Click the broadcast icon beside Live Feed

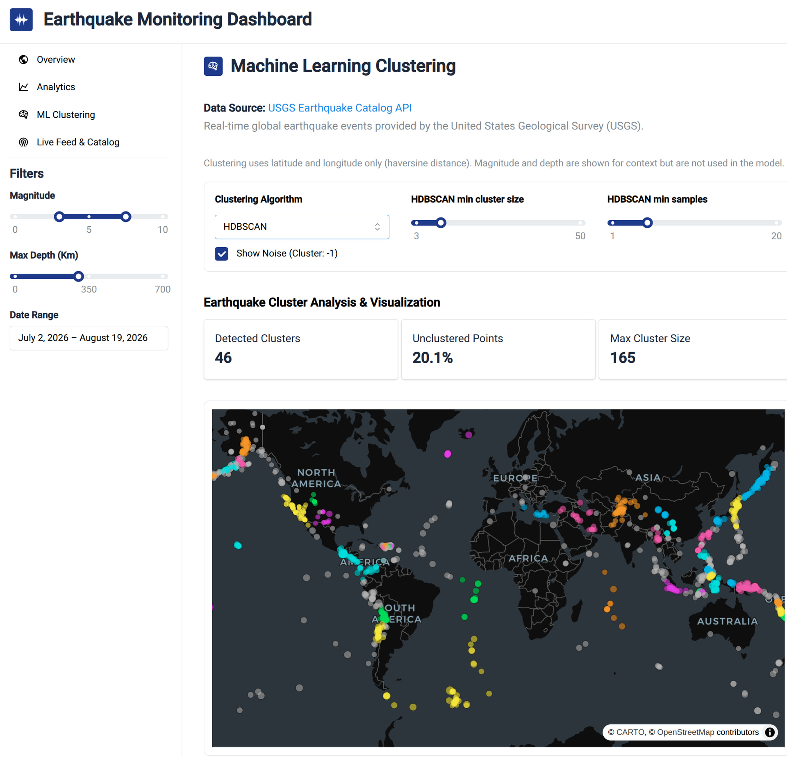pyautogui.click(x=23, y=142)
